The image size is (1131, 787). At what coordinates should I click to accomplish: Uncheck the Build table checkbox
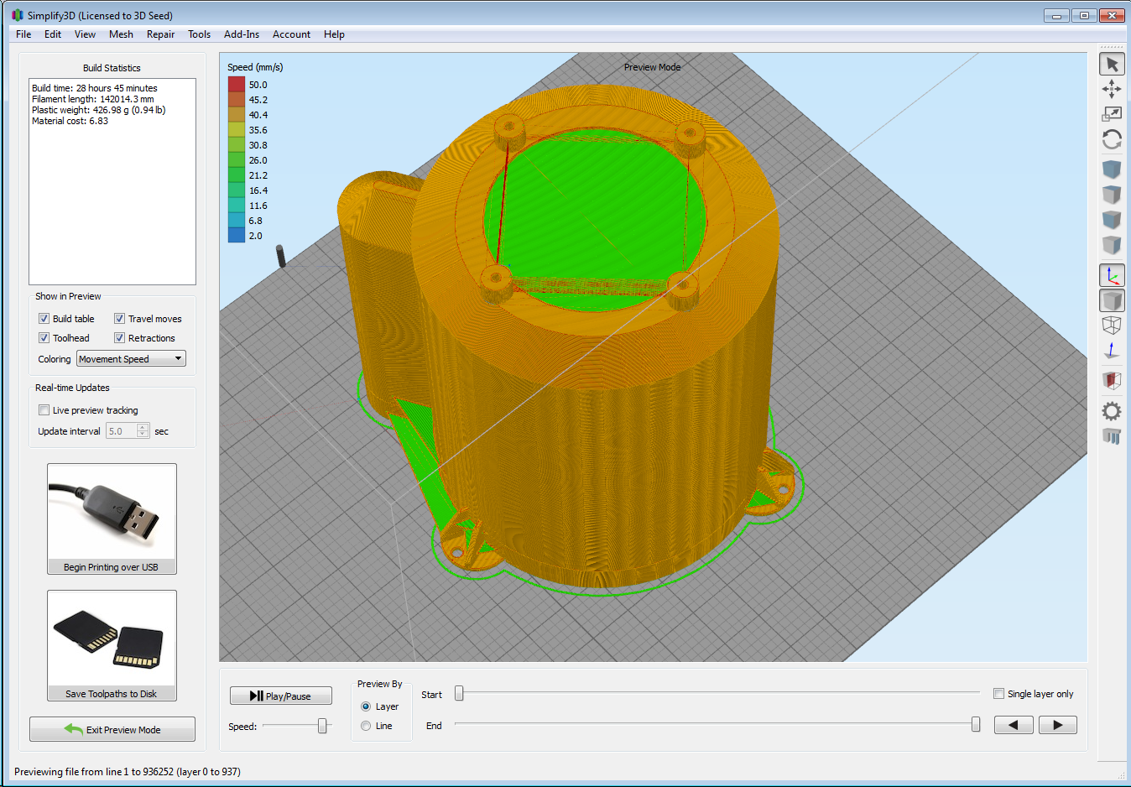click(44, 319)
